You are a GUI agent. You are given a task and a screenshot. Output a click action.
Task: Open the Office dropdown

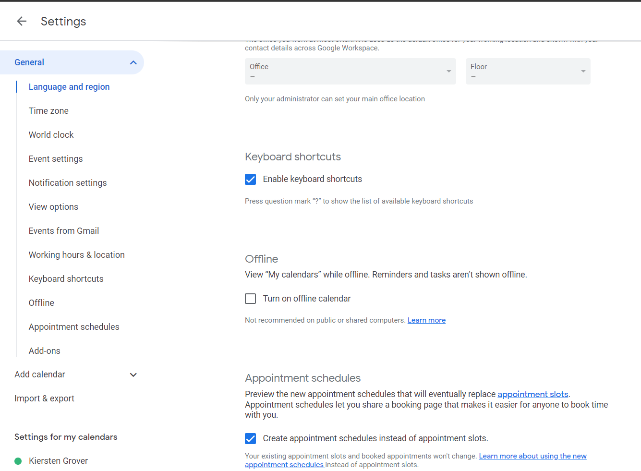350,72
